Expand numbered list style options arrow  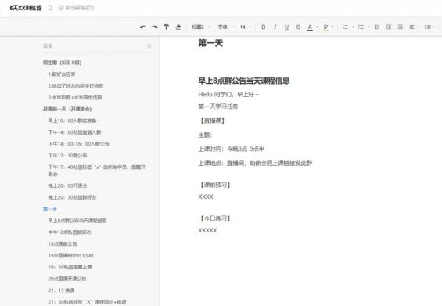353,27
